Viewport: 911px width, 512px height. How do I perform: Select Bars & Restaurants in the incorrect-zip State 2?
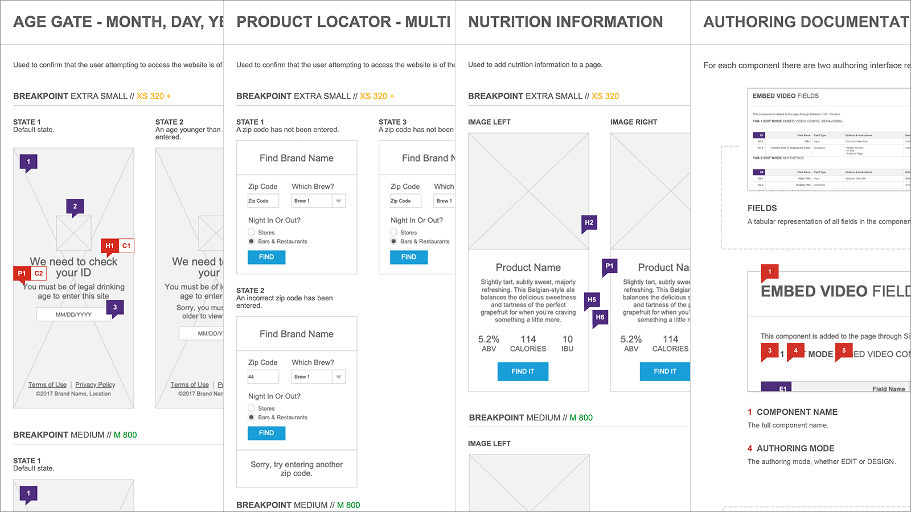click(251, 417)
